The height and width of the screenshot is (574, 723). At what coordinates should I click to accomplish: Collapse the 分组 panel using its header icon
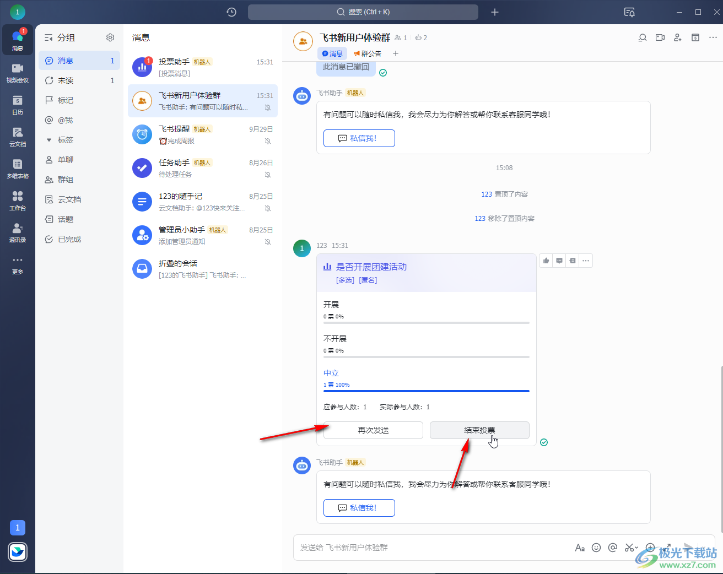point(48,37)
